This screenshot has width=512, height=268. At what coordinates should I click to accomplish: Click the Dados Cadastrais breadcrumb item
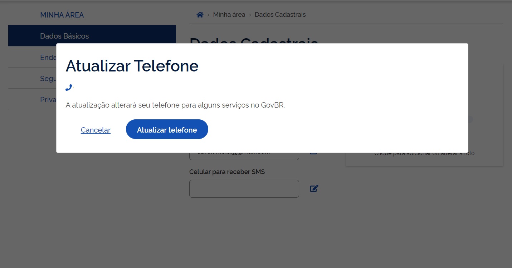(x=280, y=15)
